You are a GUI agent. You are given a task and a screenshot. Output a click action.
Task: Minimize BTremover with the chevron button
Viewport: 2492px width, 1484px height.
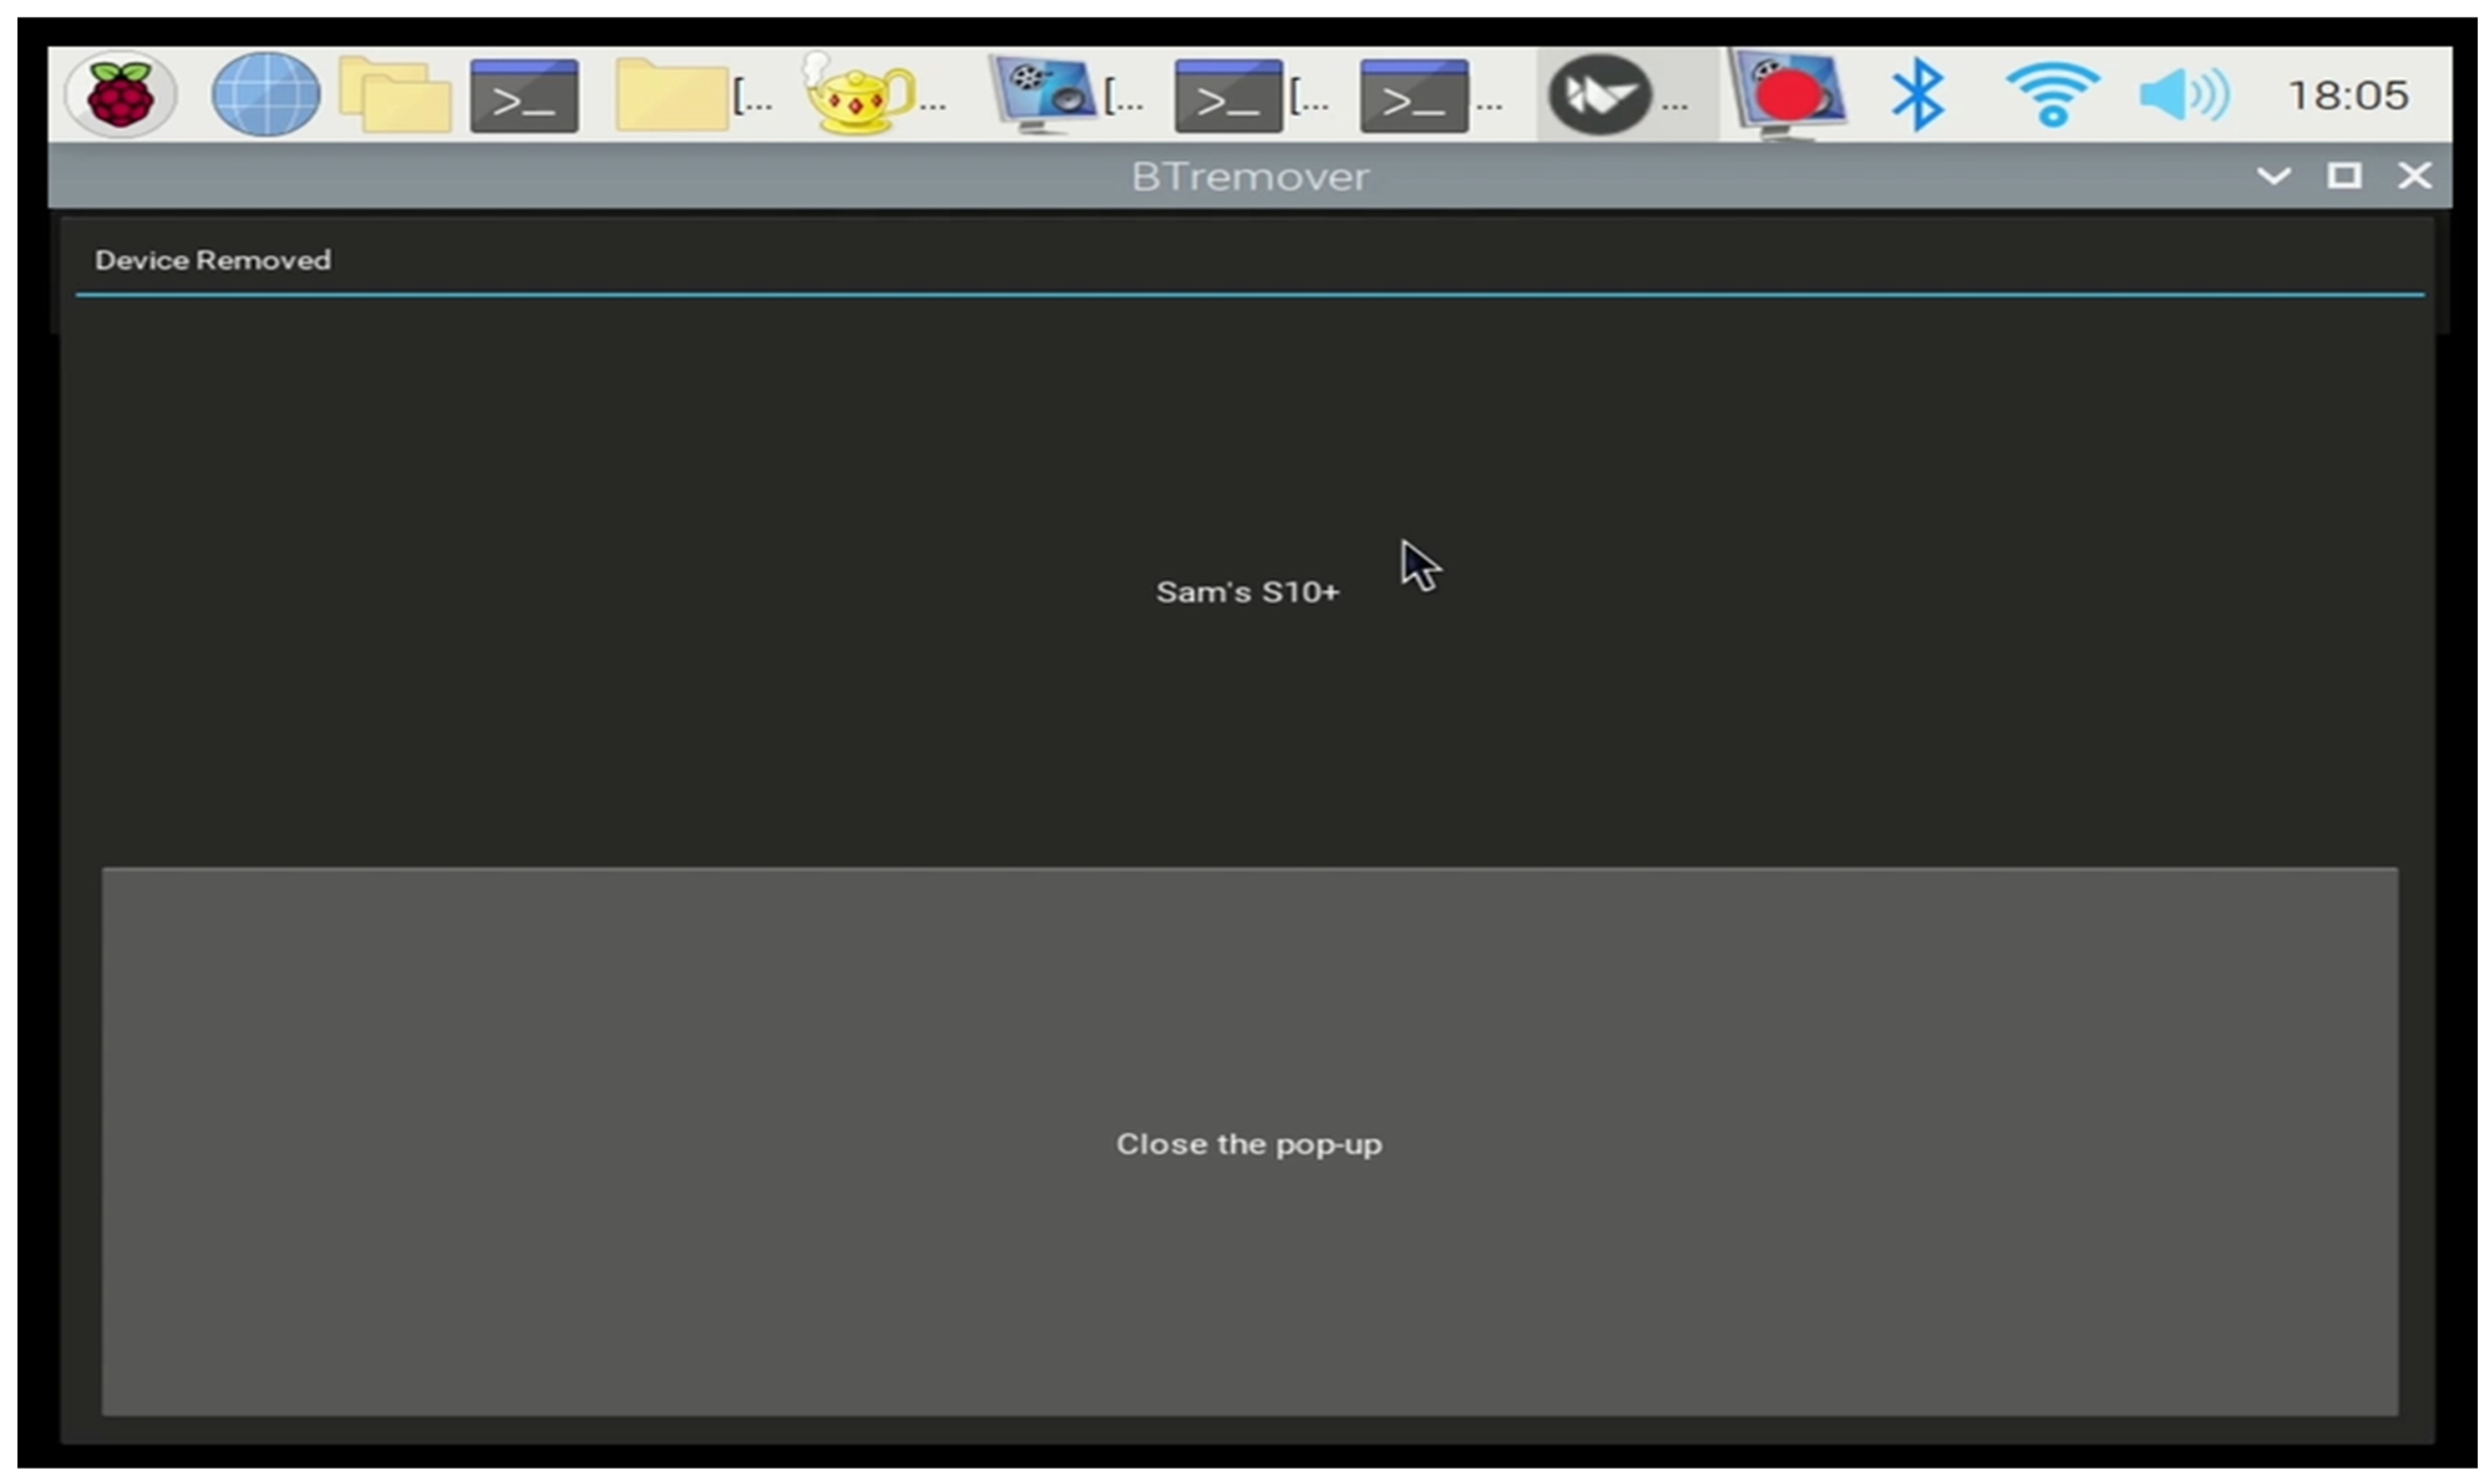(x=2273, y=176)
